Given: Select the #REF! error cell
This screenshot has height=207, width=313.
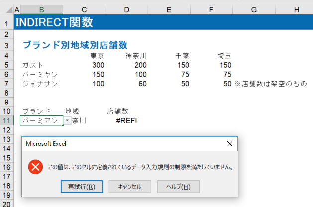Looking at the screenshot, I should click(126, 121).
